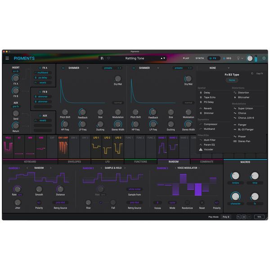Pick the Tape Echo effect
270x270 pixels.
tap(209, 98)
